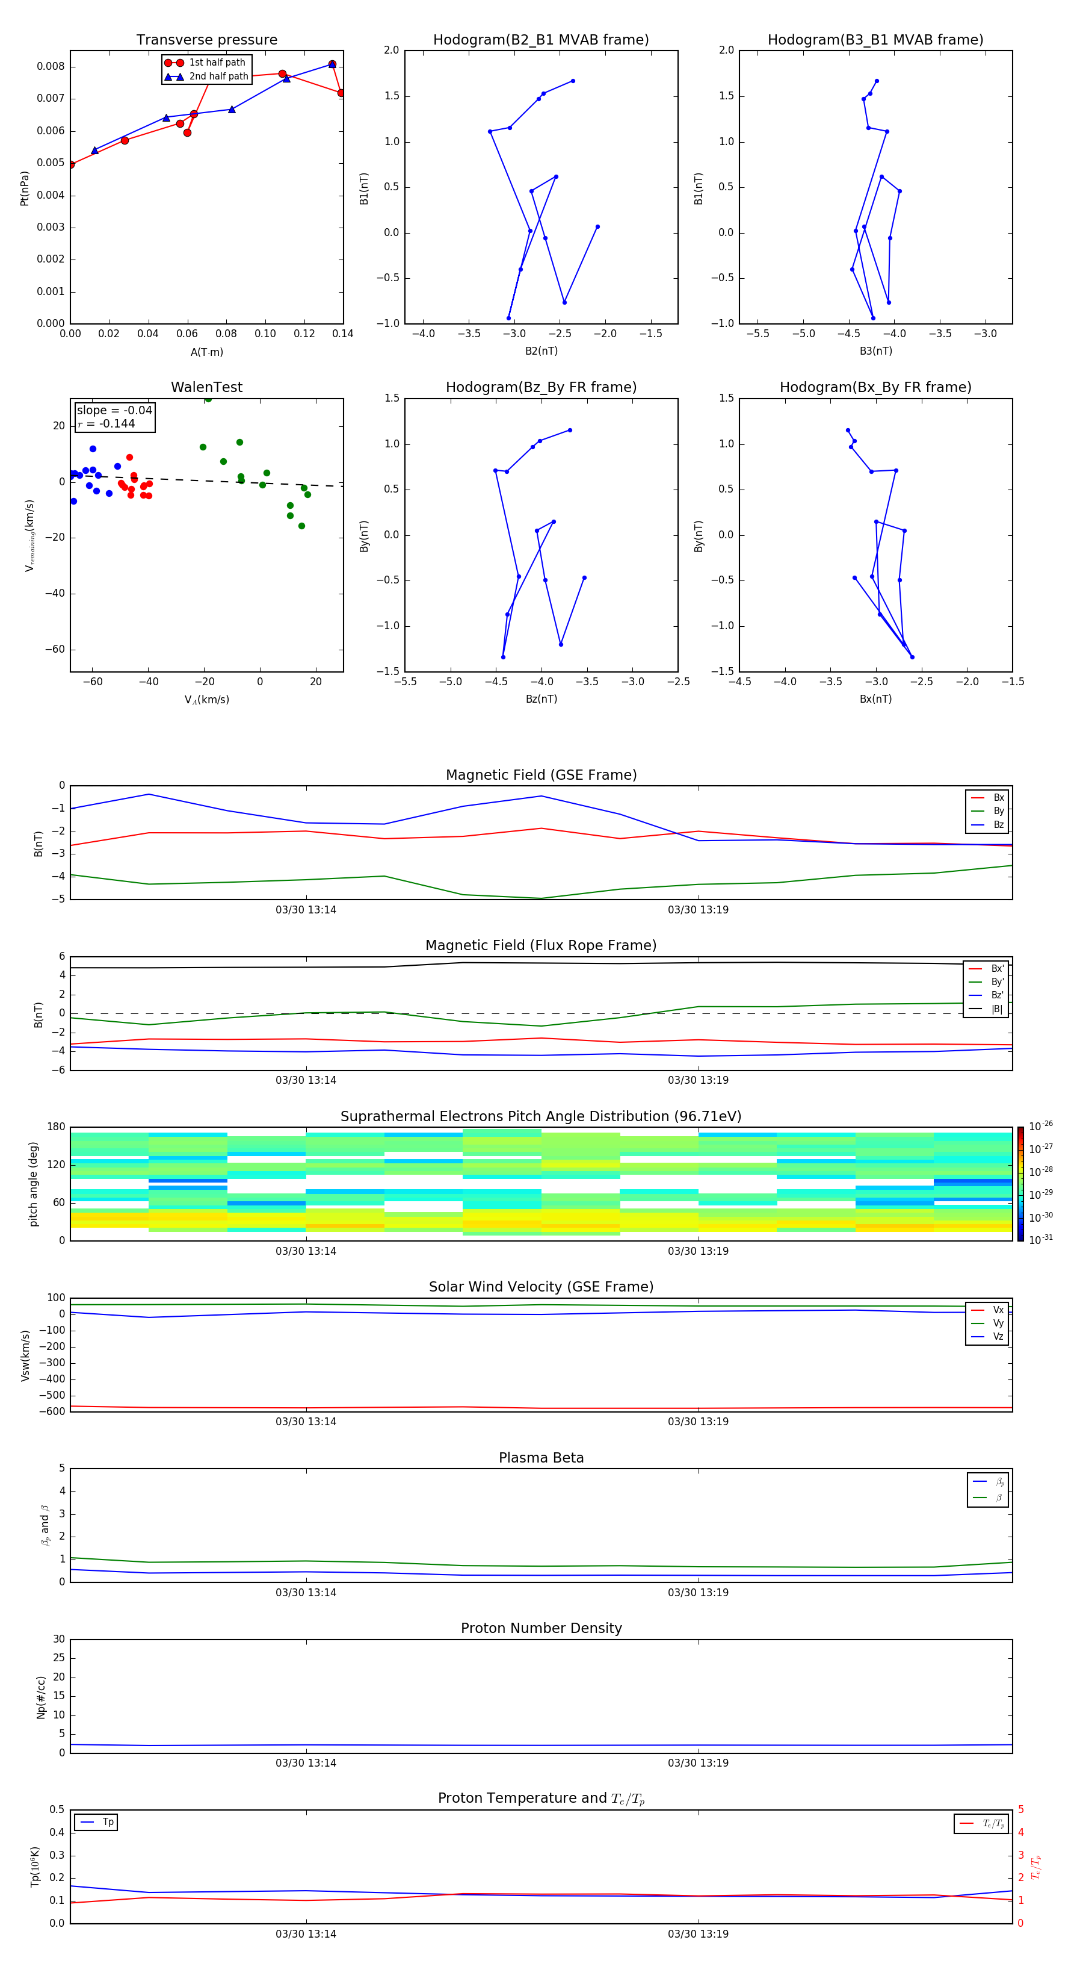Click the "pitch angle (deg)" axis label
Viewport: 1083px width, 1987px height.
[x=33, y=1184]
